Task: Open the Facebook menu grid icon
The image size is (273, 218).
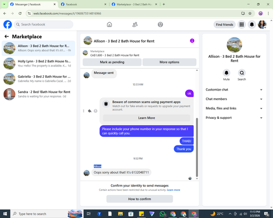Action: pyautogui.click(x=241, y=25)
